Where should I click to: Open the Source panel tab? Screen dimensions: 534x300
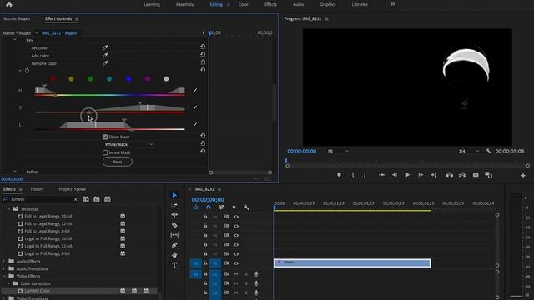[17, 18]
